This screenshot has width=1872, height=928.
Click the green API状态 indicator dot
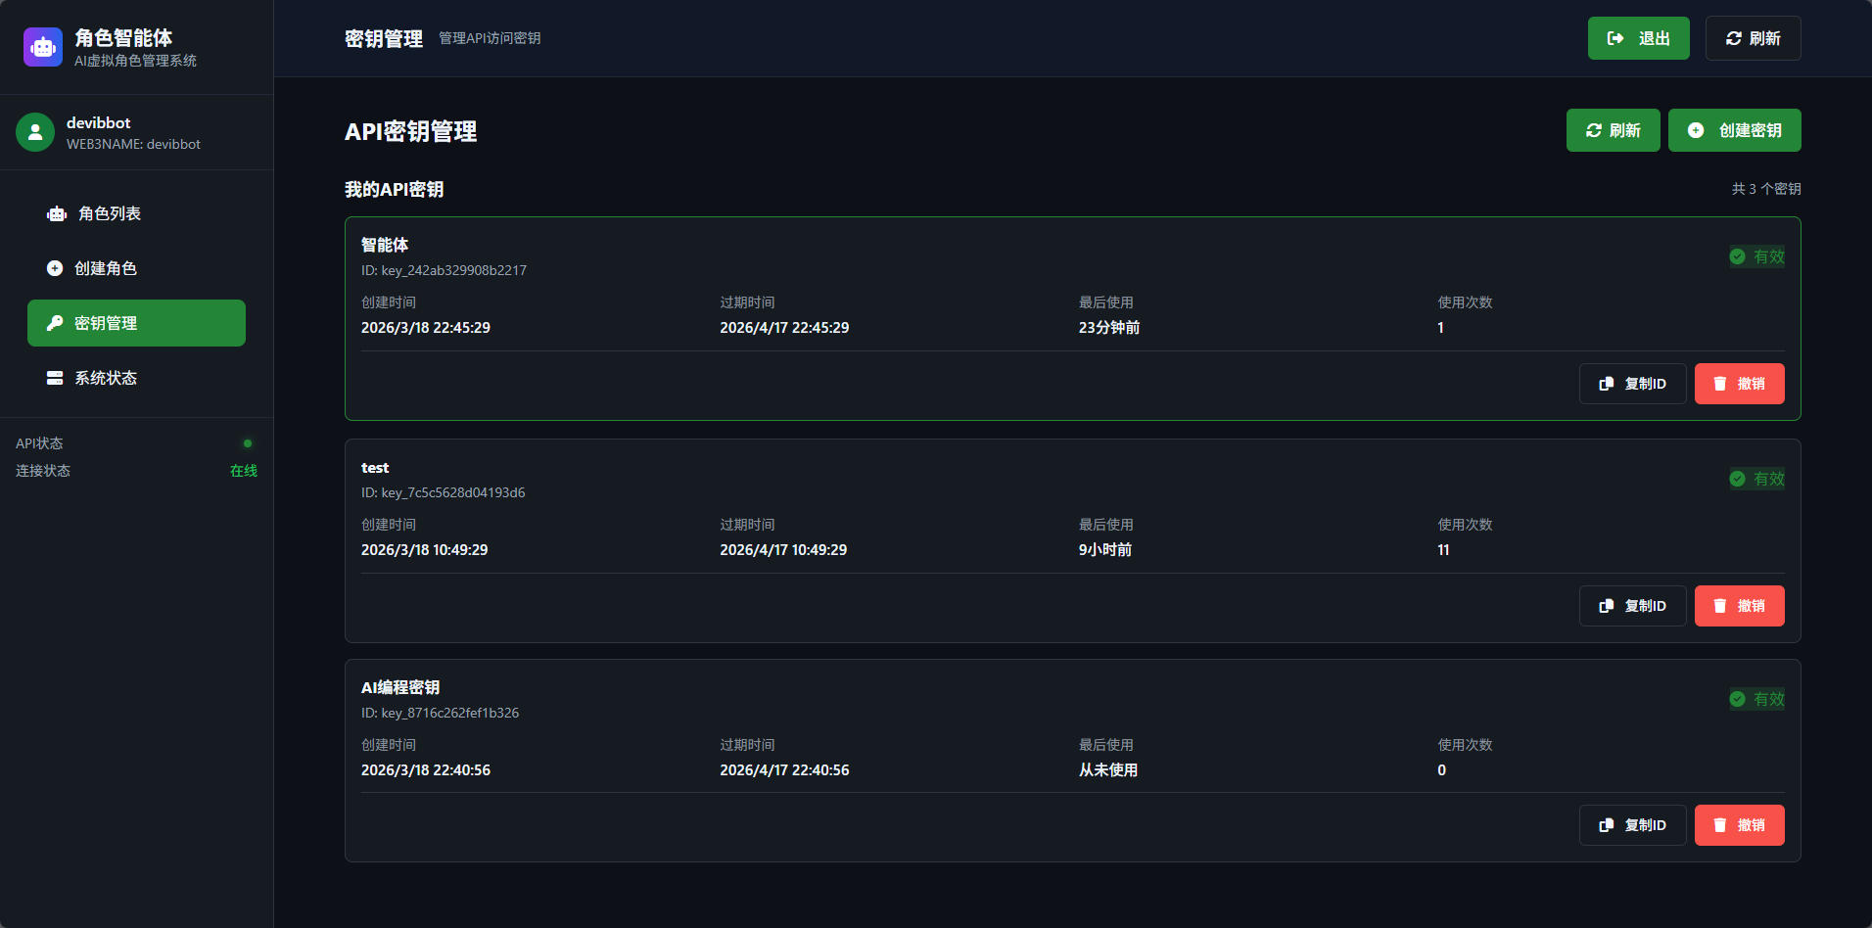tap(248, 443)
